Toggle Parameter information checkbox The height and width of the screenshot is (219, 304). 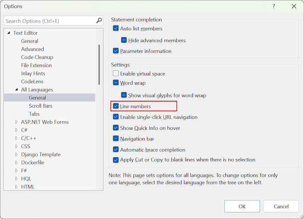116,51
